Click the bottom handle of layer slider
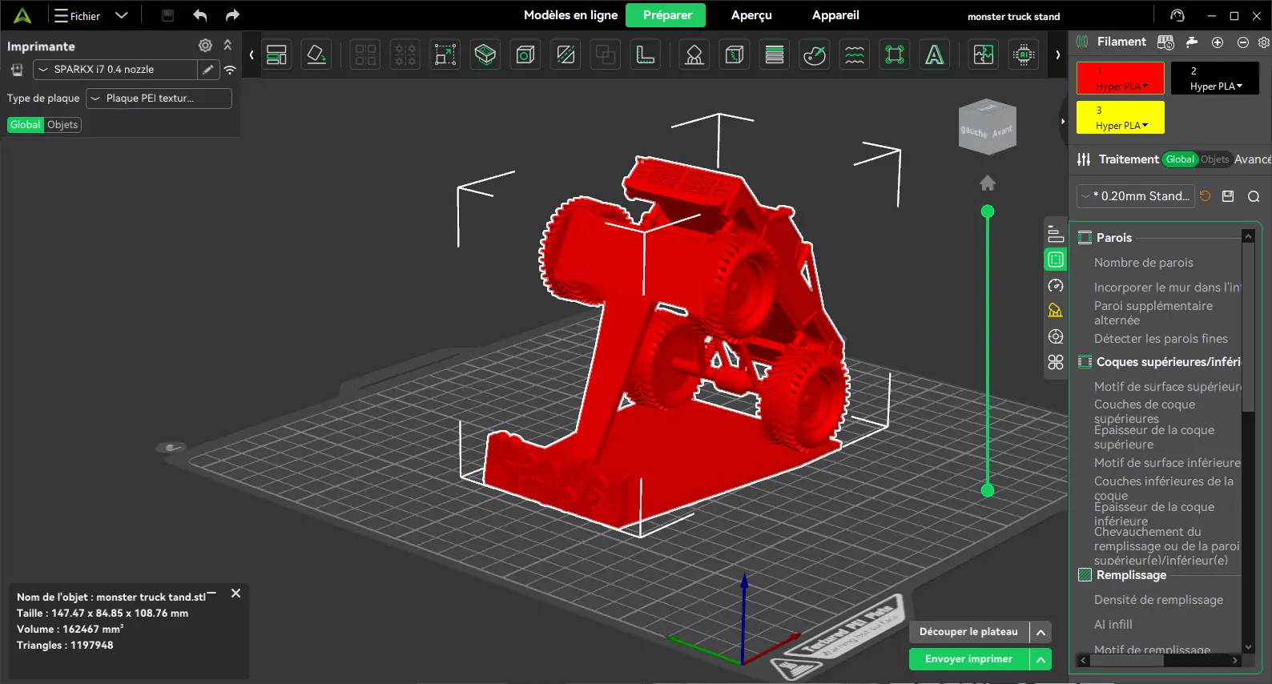This screenshot has width=1272, height=684. click(988, 490)
